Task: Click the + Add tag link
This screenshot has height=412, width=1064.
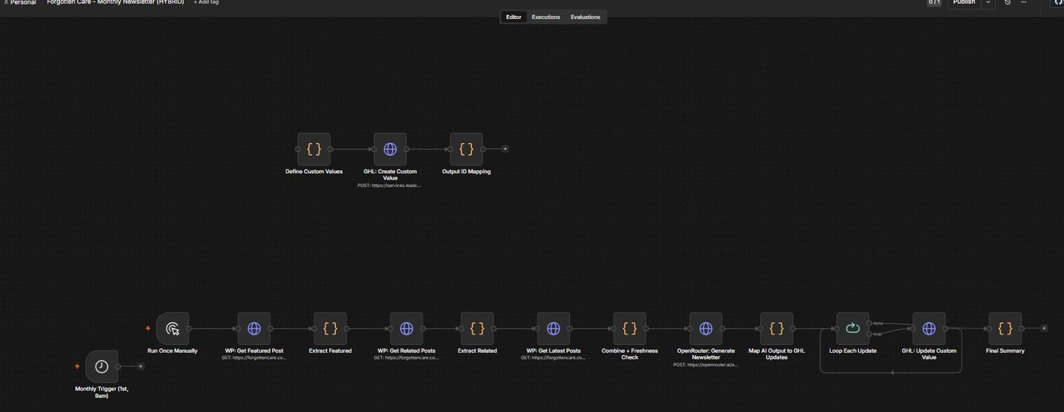Action: click(206, 2)
